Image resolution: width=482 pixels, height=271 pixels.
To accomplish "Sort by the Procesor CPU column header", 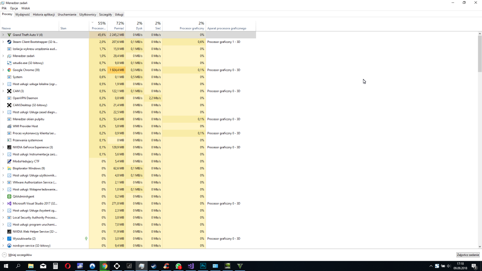I will pos(98,26).
